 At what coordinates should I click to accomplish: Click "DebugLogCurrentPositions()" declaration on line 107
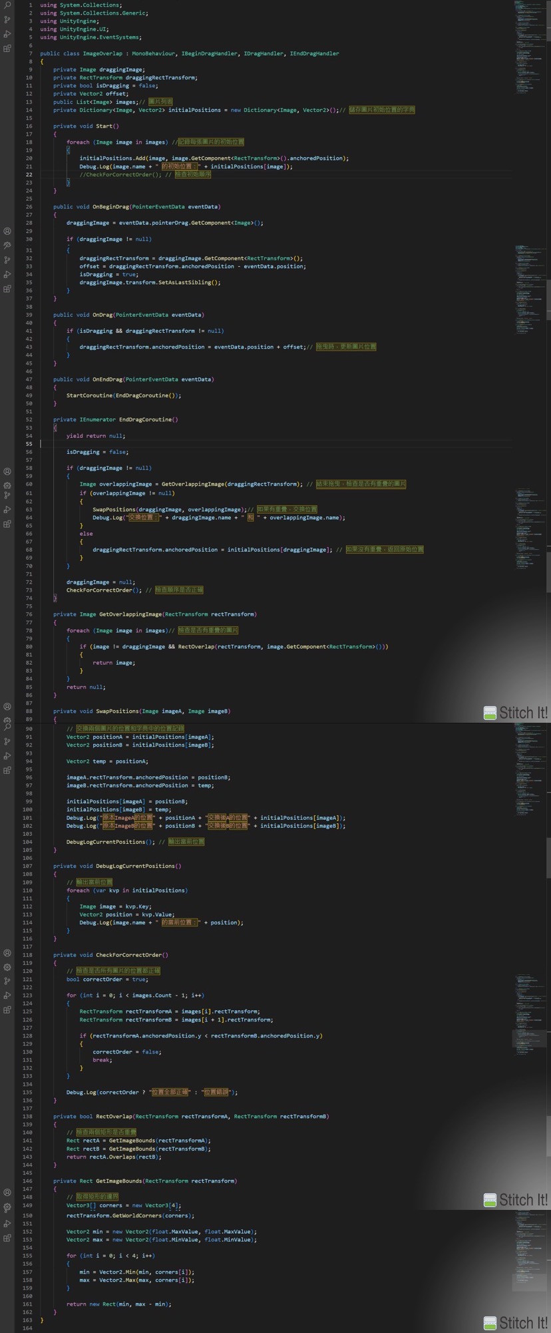[x=138, y=866]
